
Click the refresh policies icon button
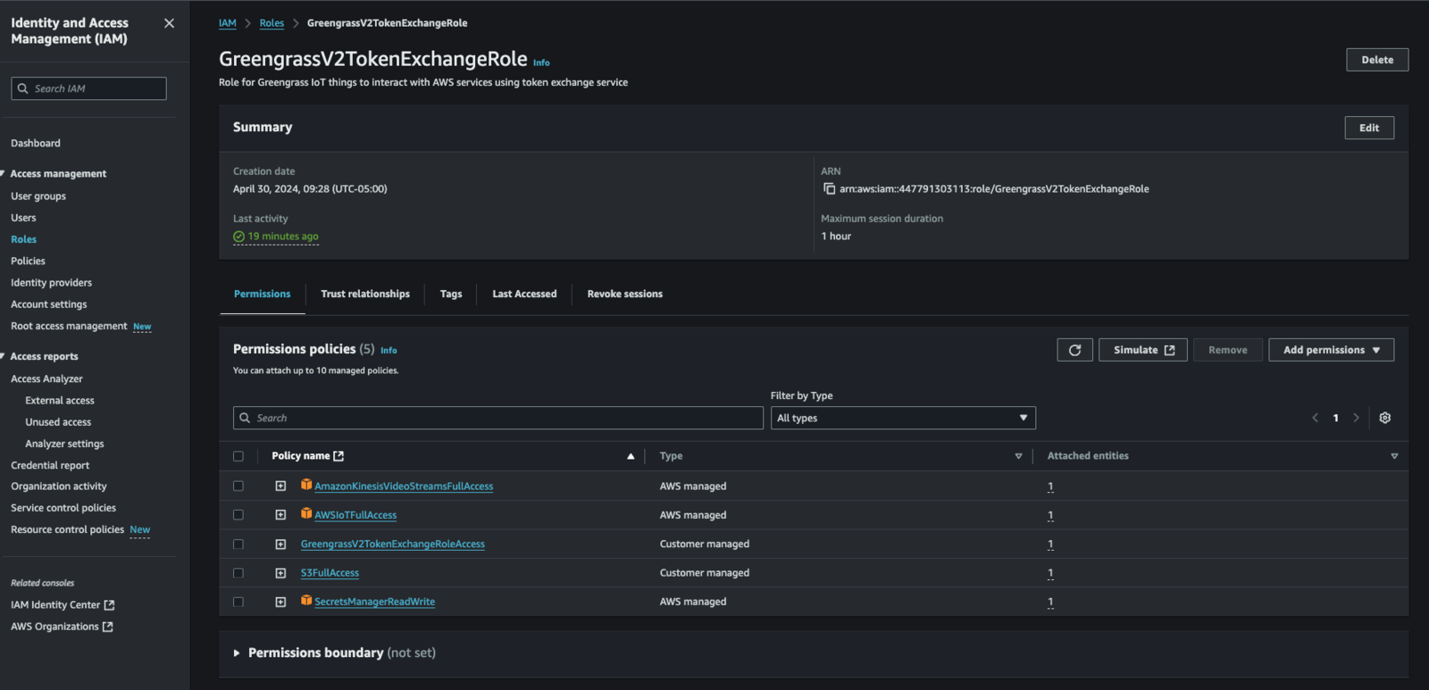[1074, 350]
